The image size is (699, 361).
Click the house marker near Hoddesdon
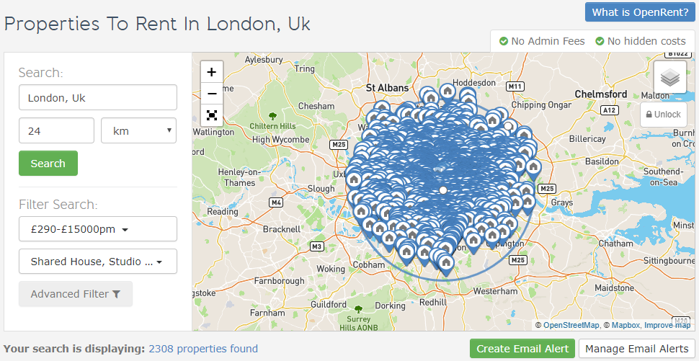pos(448,91)
